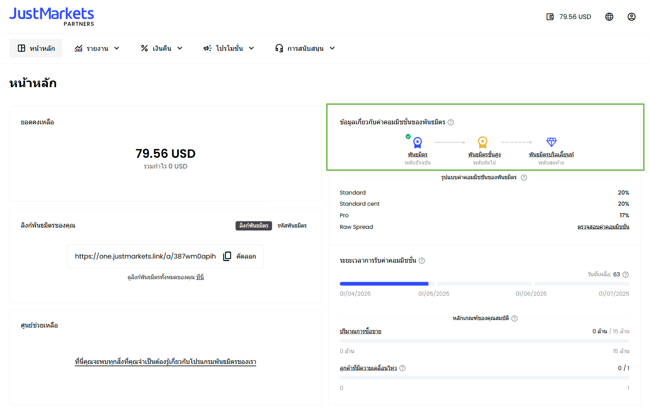Image resolution: width=650 pixels, height=418 pixels.
Task: Click the copy icon next to partner link
Action: tap(227, 256)
